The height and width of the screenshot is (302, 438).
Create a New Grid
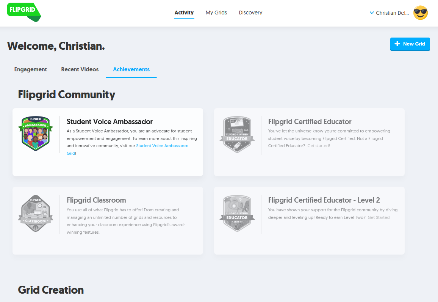pos(410,44)
